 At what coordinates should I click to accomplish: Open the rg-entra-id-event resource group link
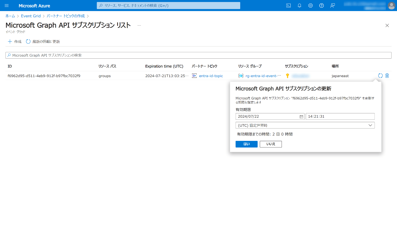point(263,76)
